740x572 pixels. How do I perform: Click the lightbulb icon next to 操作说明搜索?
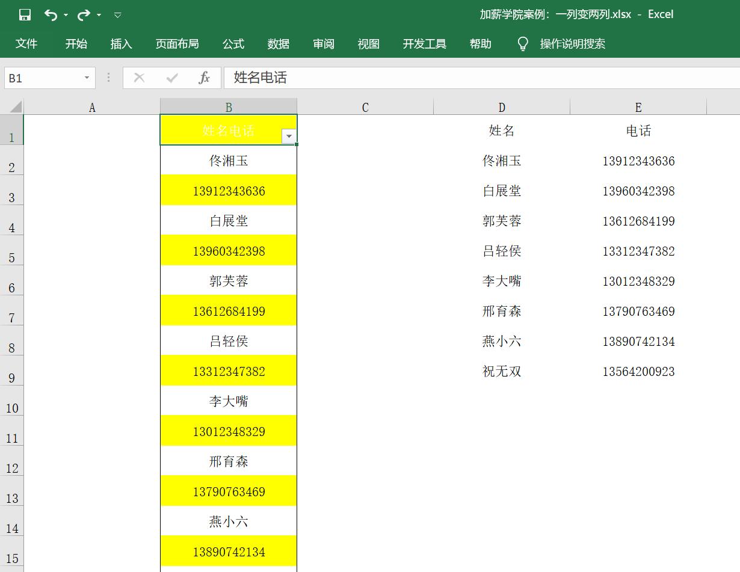[522, 43]
